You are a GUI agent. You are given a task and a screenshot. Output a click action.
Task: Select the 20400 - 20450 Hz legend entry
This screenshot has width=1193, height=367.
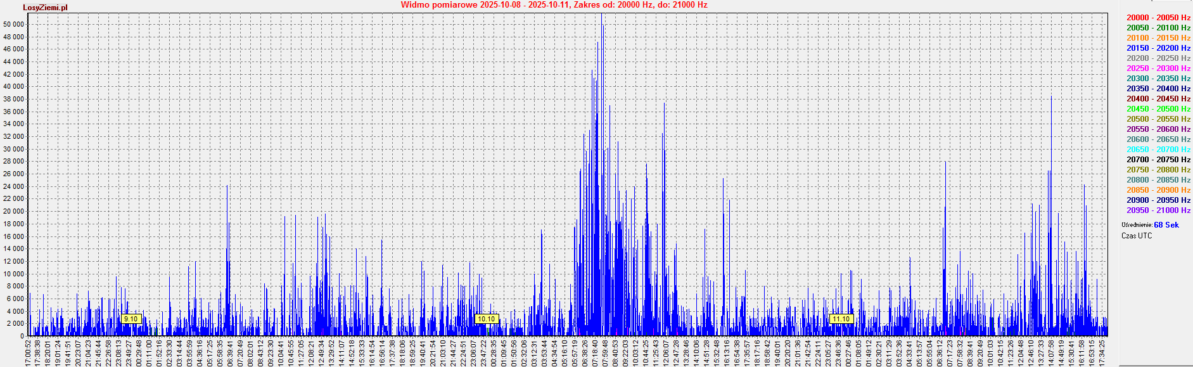(x=1158, y=99)
